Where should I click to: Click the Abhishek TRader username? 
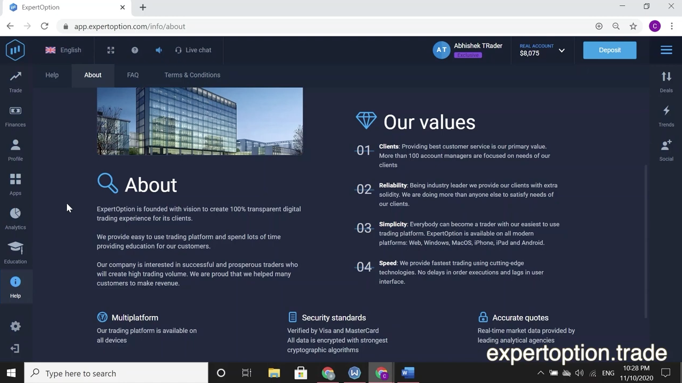tap(478, 46)
